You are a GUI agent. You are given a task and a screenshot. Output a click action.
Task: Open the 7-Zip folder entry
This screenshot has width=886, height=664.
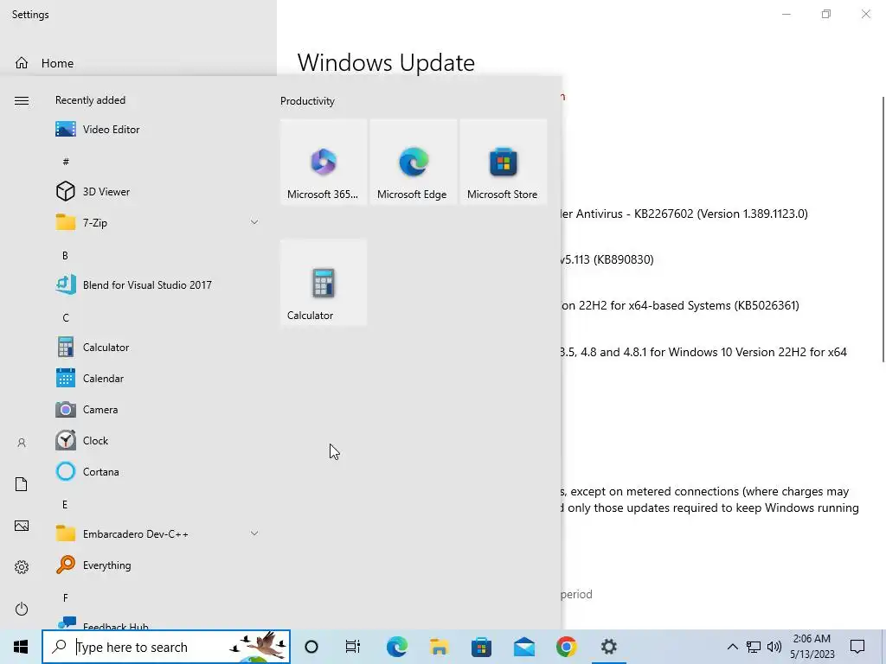tap(158, 222)
